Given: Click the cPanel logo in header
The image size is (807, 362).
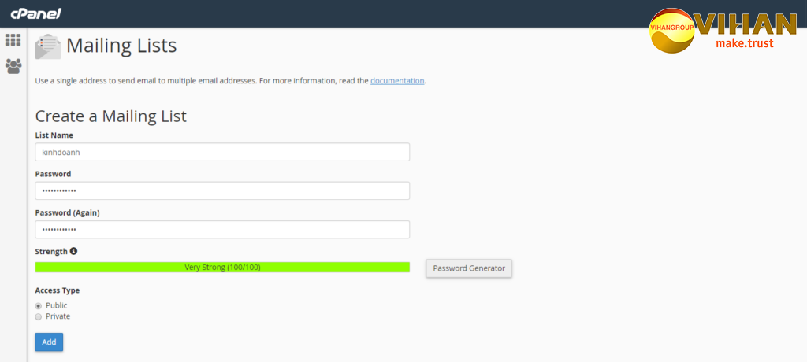Looking at the screenshot, I should (x=35, y=13).
